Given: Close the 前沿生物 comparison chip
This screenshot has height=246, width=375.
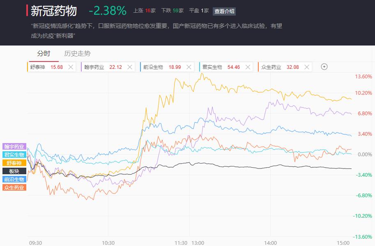Looking at the screenshot, I should (x=189, y=67).
